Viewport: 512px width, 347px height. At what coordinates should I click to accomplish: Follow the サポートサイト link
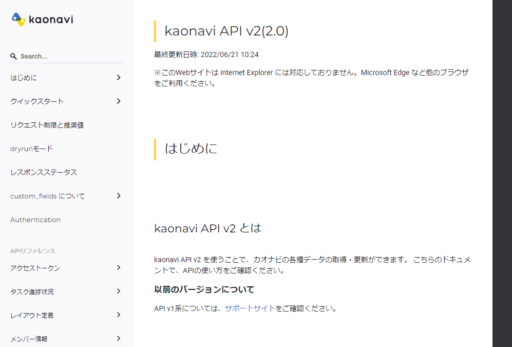click(x=250, y=308)
